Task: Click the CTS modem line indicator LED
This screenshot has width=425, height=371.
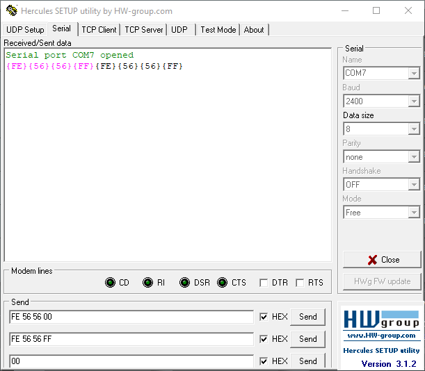Action: 222,283
